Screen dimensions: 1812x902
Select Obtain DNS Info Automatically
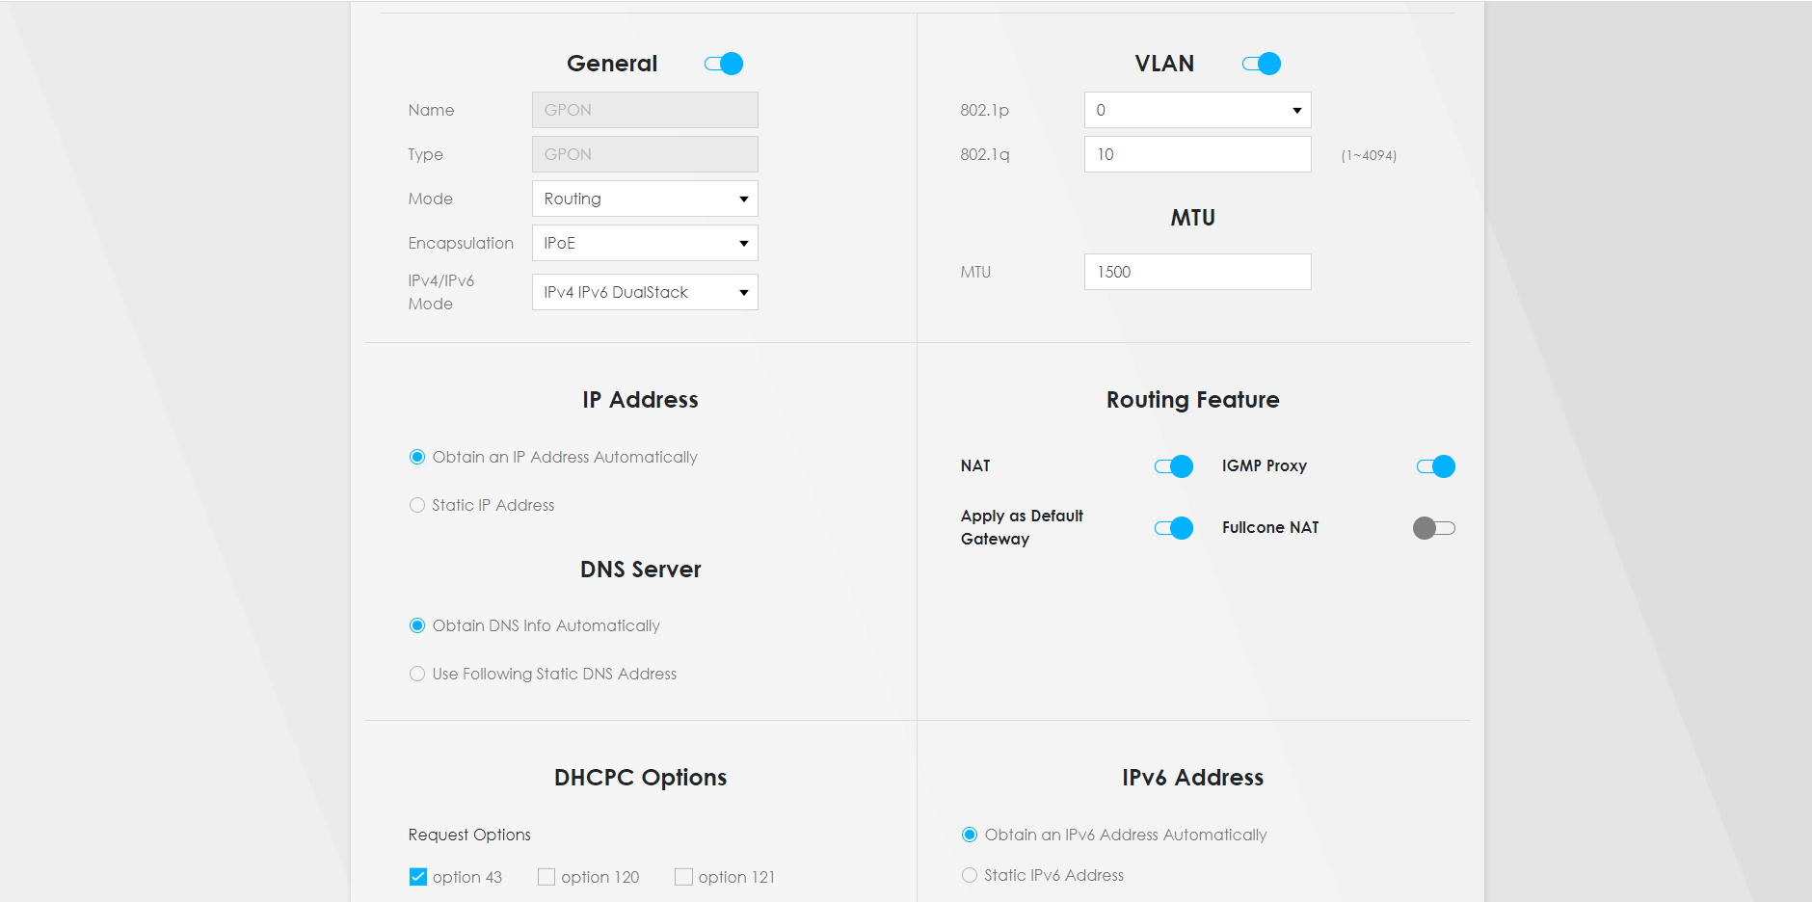417,625
